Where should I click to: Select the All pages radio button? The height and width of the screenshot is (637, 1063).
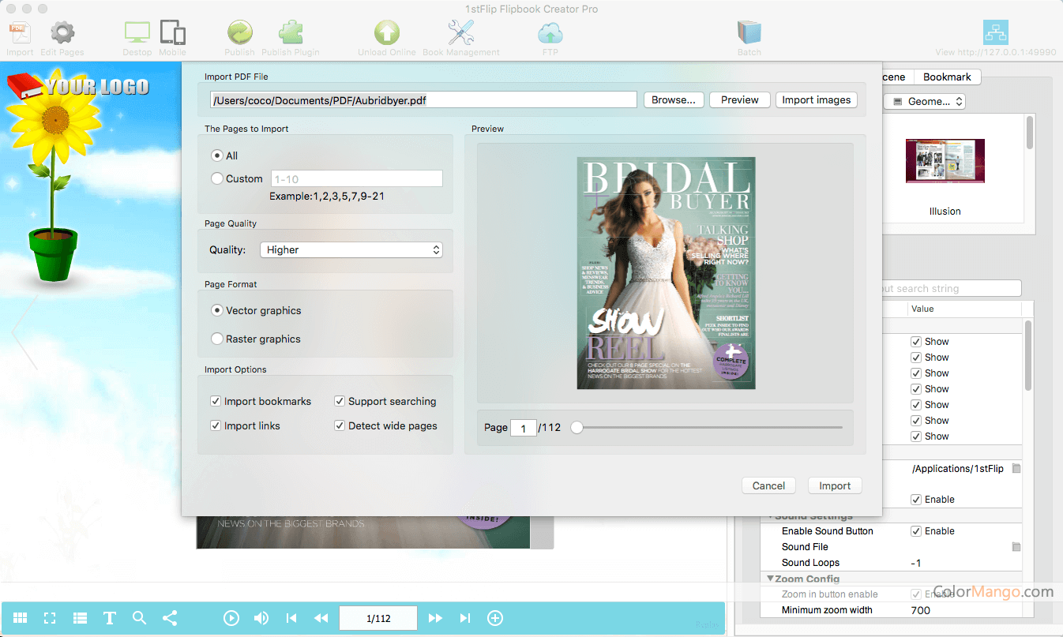[217, 156]
